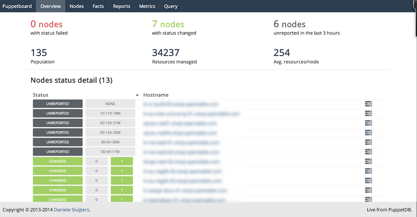Sort by clicking the Status column header
417x217 pixels.
click(x=41, y=95)
